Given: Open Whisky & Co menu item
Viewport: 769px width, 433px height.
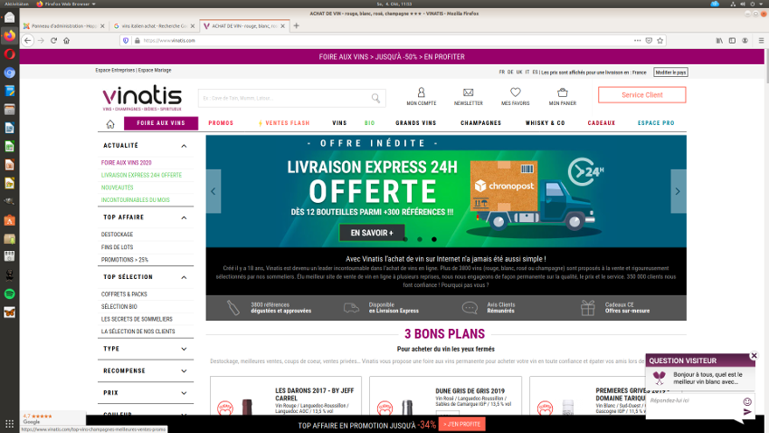Looking at the screenshot, I should click(546, 123).
